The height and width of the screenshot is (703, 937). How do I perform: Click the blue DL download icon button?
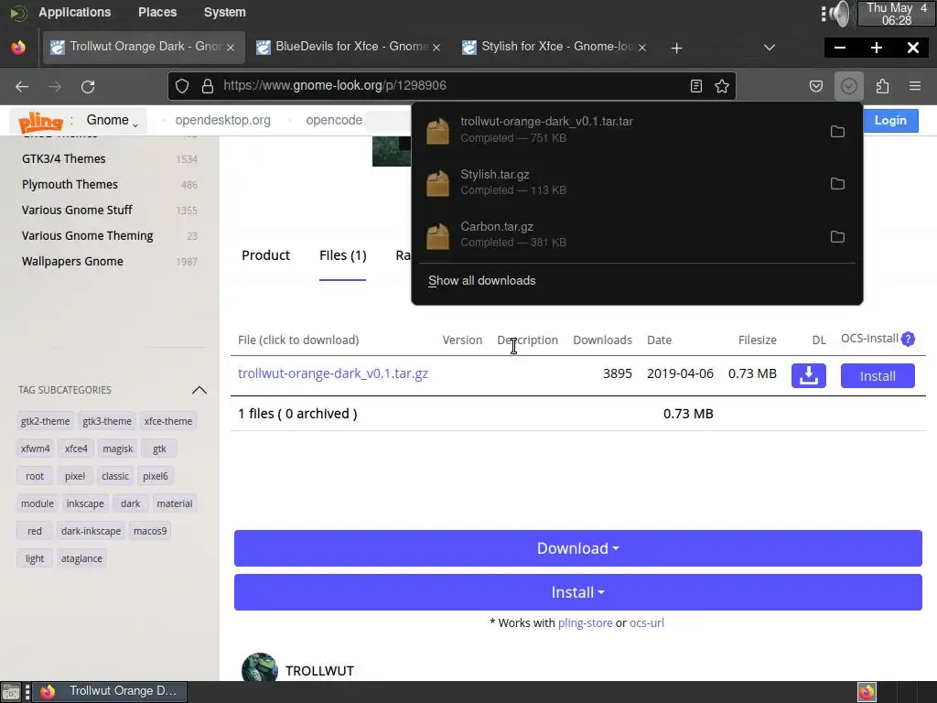point(809,375)
